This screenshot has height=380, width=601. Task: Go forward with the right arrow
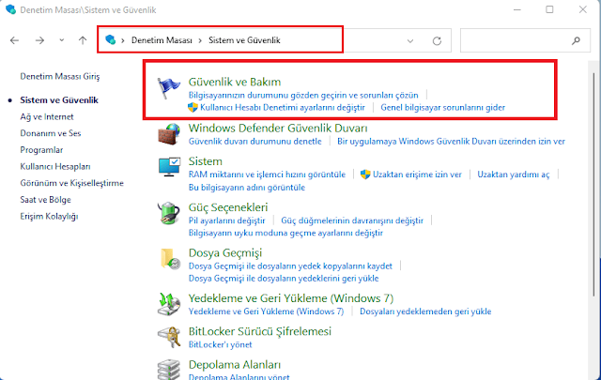39,40
